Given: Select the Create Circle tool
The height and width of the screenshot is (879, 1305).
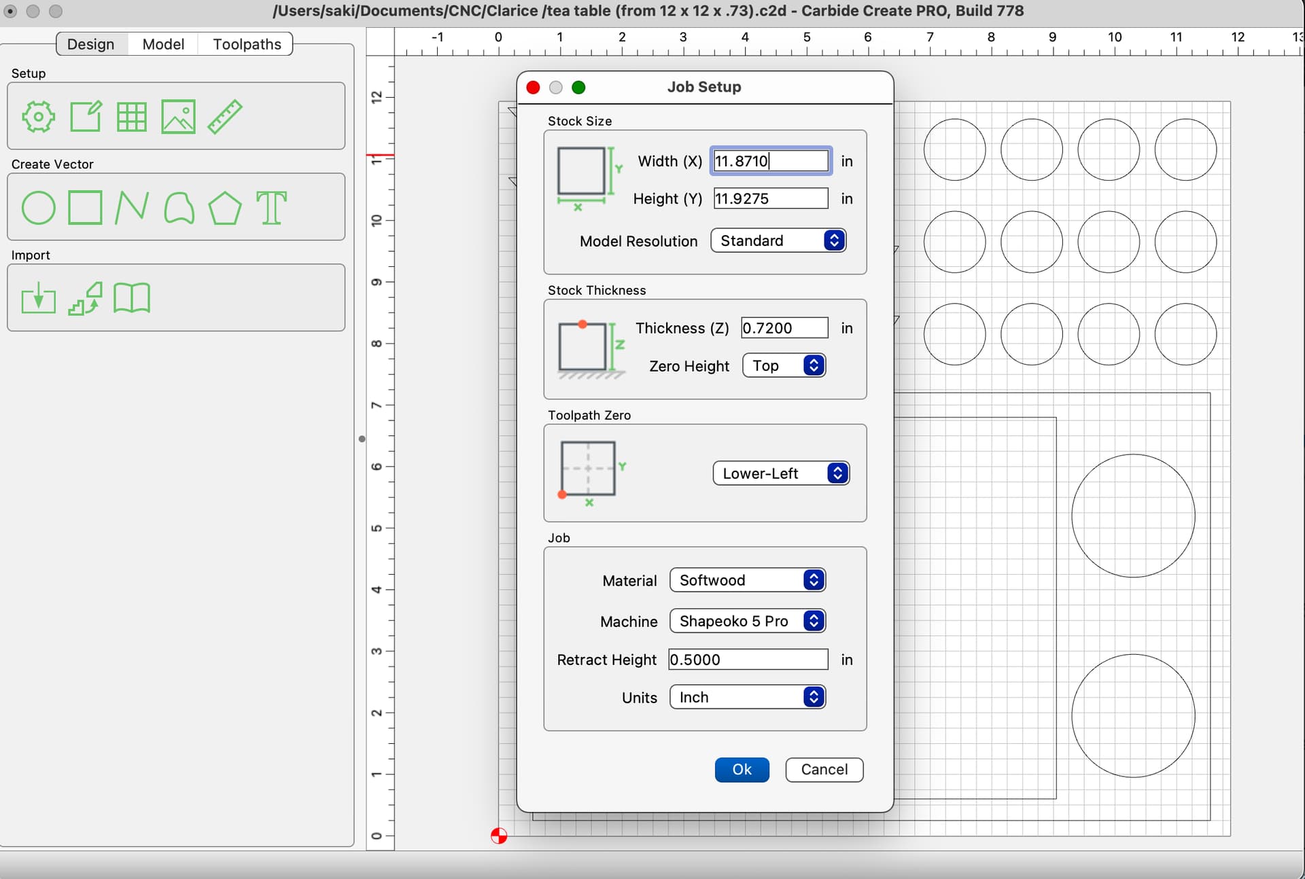Looking at the screenshot, I should click(x=38, y=208).
